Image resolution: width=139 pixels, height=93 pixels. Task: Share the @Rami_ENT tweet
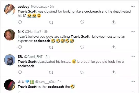tap(113, 73)
